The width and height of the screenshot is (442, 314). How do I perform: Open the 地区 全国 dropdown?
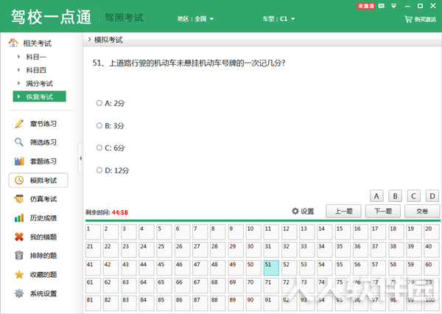point(195,19)
